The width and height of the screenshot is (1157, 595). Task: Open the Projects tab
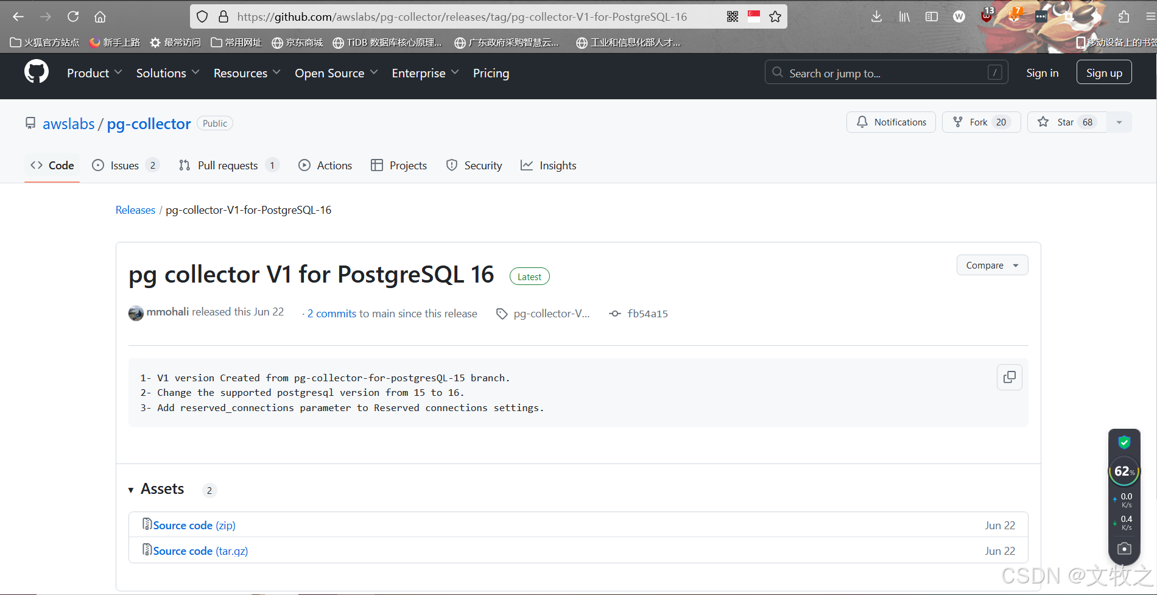399,166
